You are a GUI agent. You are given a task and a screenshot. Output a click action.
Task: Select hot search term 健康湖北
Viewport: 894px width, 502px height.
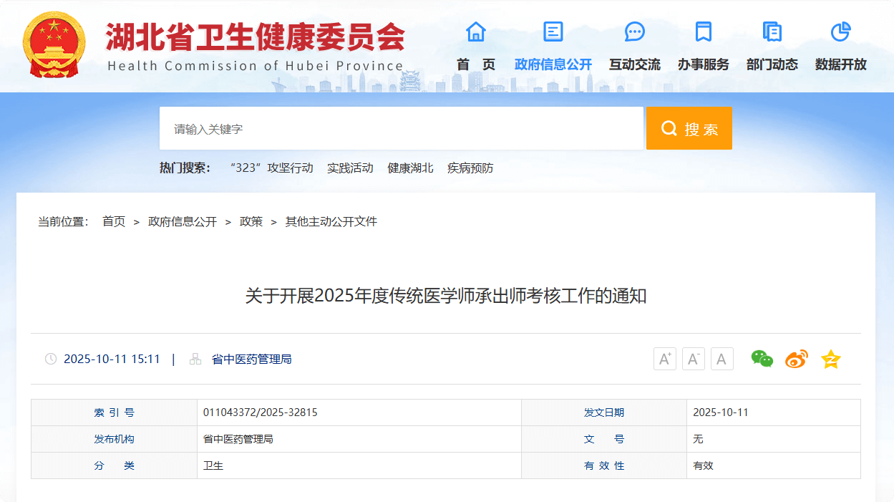pyautogui.click(x=410, y=168)
